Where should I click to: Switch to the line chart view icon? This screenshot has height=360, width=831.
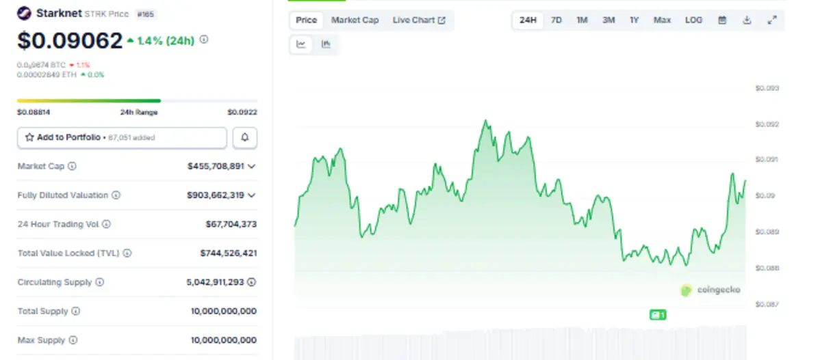tap(301, 44)
